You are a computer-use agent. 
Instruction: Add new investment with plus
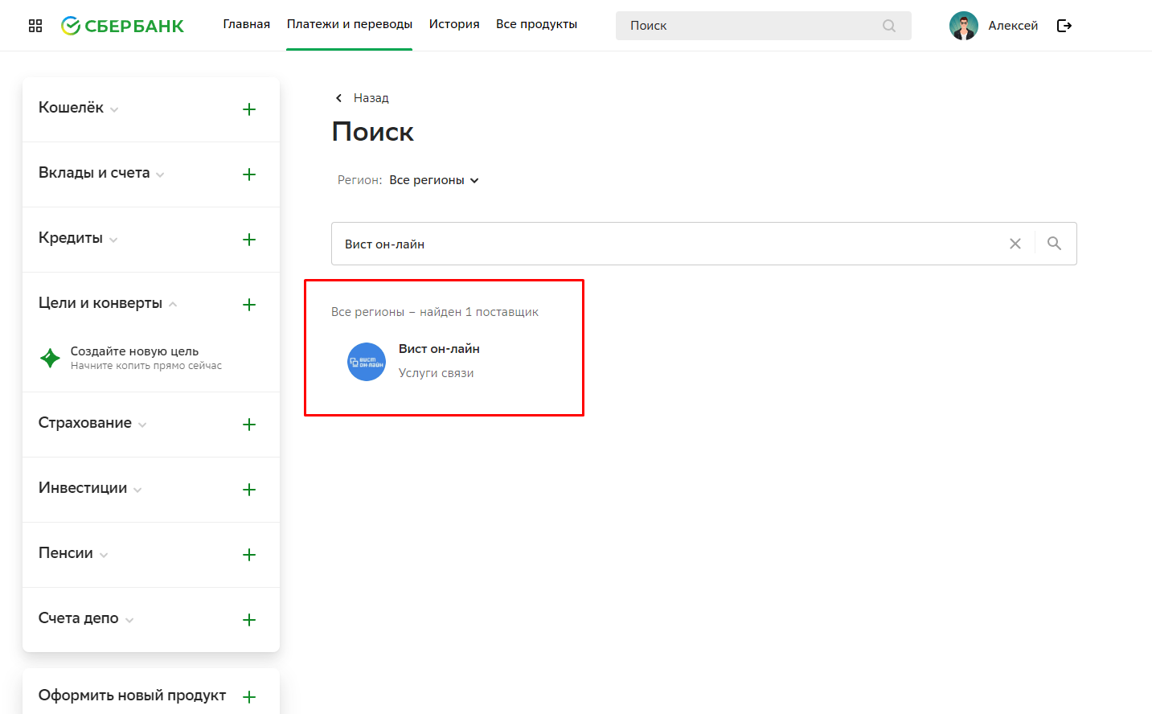coord(249,490)
